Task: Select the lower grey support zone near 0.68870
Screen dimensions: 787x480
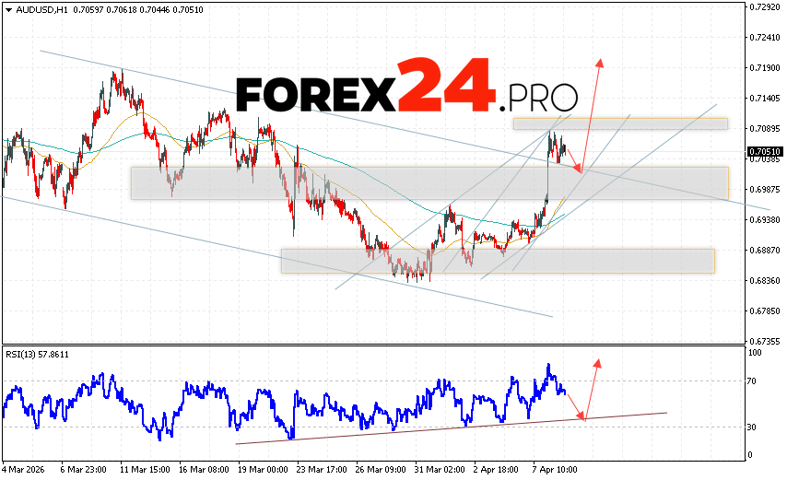Action: tap(498, 261)
